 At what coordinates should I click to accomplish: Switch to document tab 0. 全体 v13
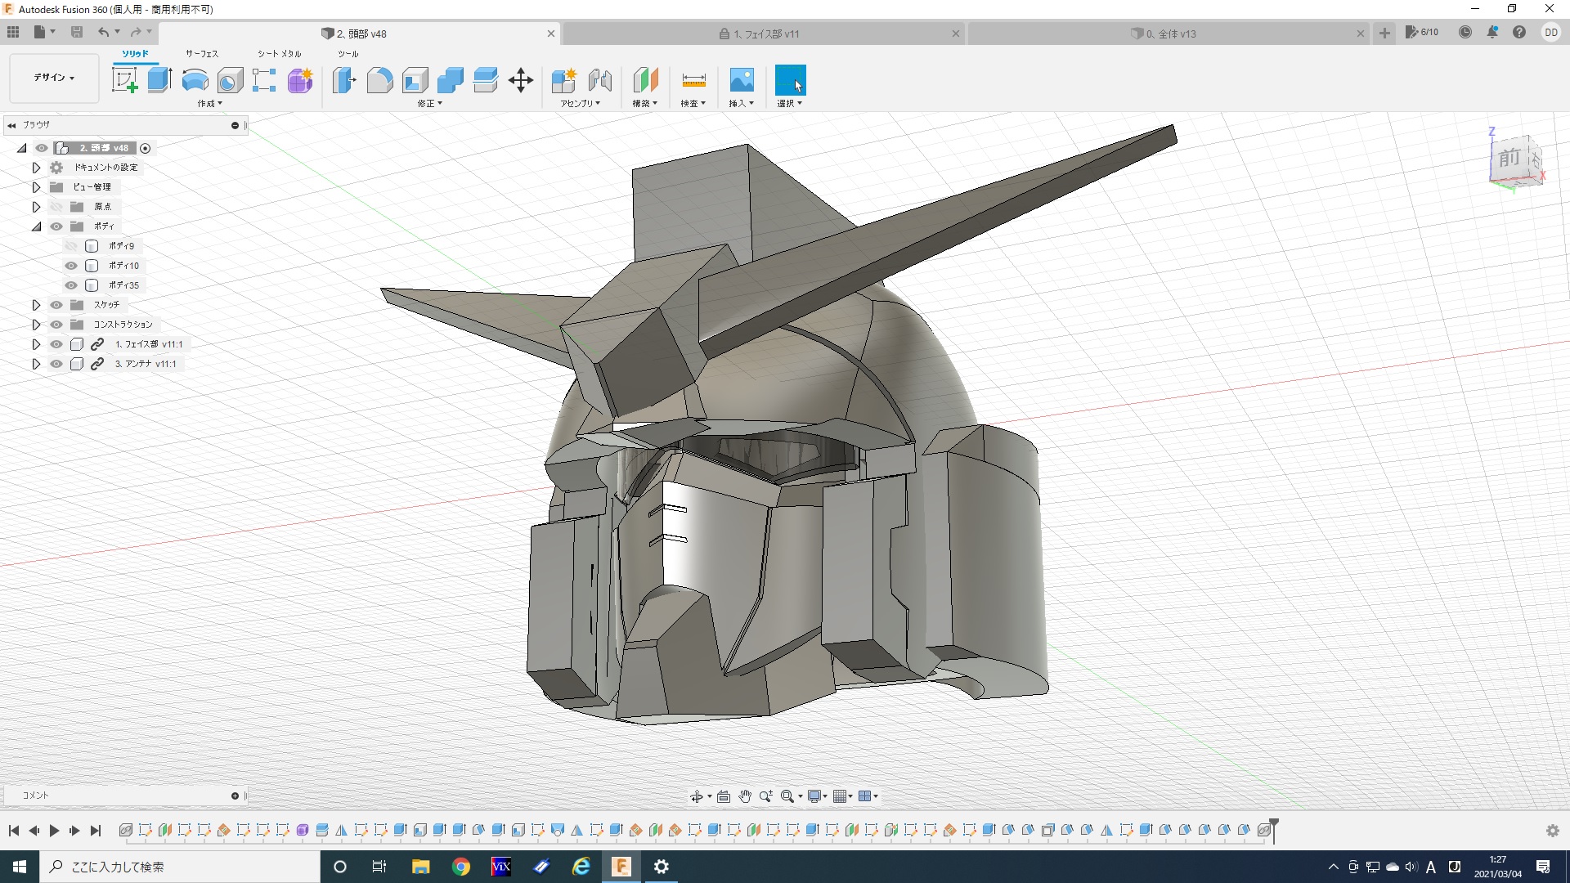(1170, 34)
